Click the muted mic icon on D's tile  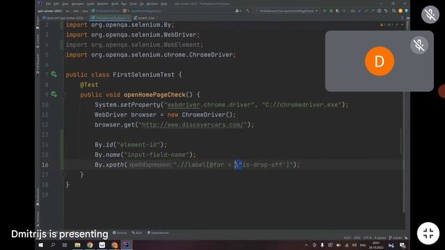[419, 45]
